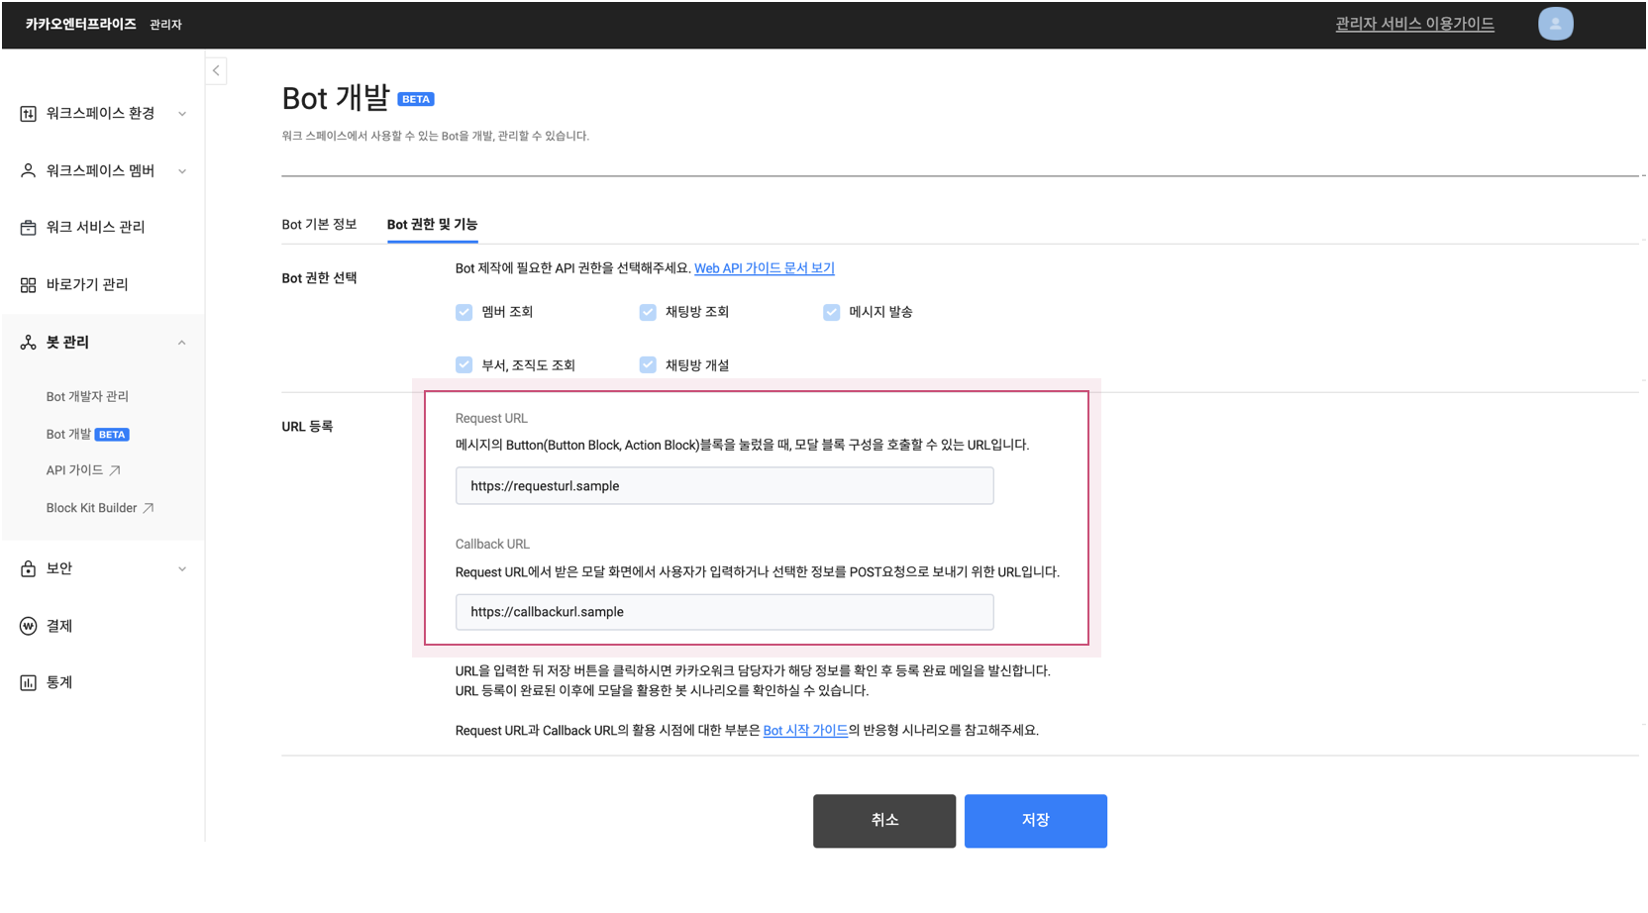Open the profile avatar at top right
Image resolution: width=1648 pixels, height=913 pixels.
(1555, 23)
